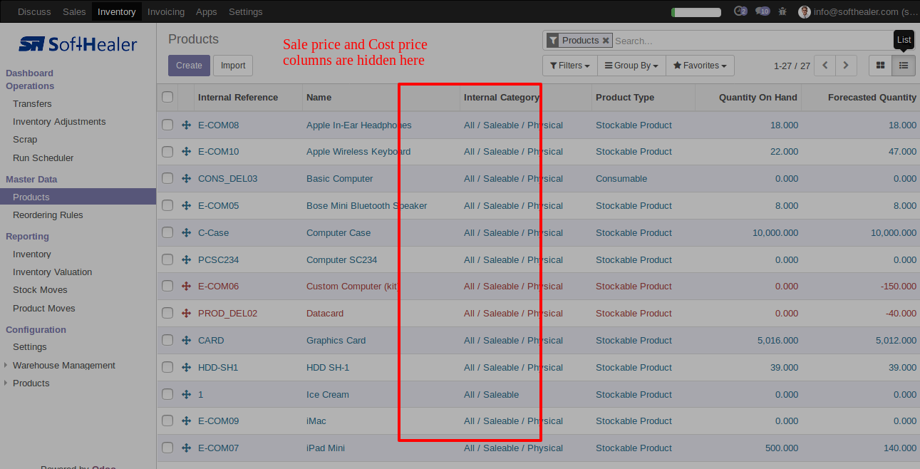The image size is (920, 469).
Task: Go to next page arrow
Action: pos(846,66)
